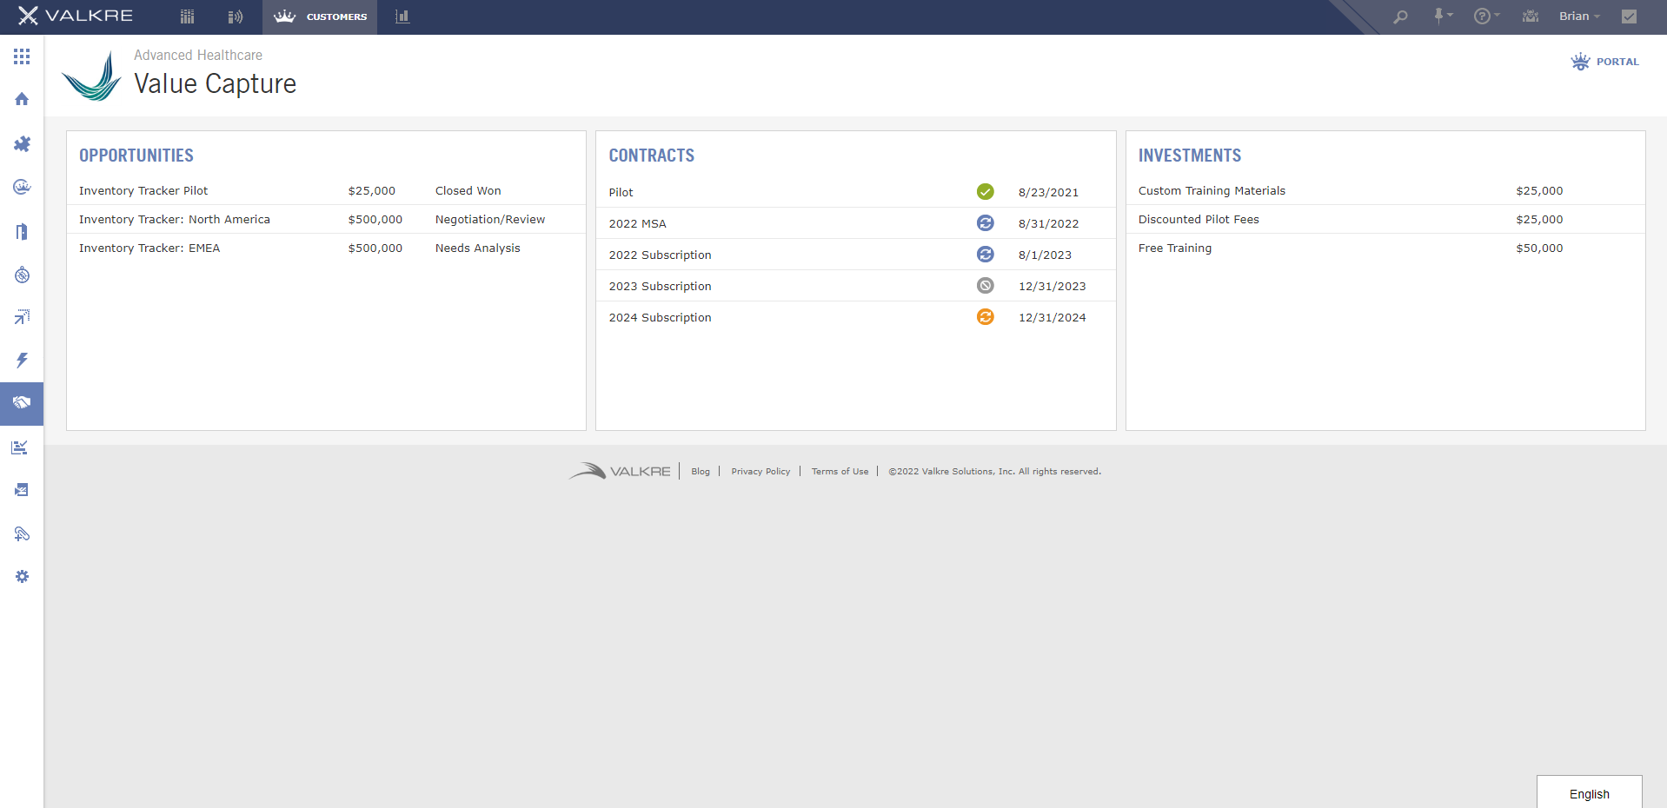The height and width of the screenshot is (808, 1667).
Task: Open the growth arrow sidebar icon
Action: coord(22,317)
